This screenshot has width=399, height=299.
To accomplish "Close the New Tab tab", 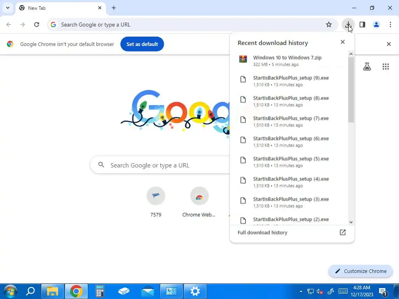I will click(x=100, y=8).
